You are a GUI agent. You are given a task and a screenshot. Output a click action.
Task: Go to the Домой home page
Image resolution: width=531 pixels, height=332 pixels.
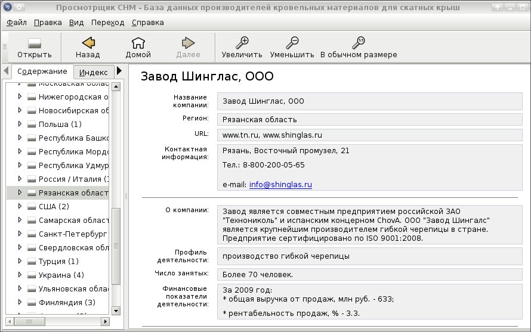[x=138, y=43]
